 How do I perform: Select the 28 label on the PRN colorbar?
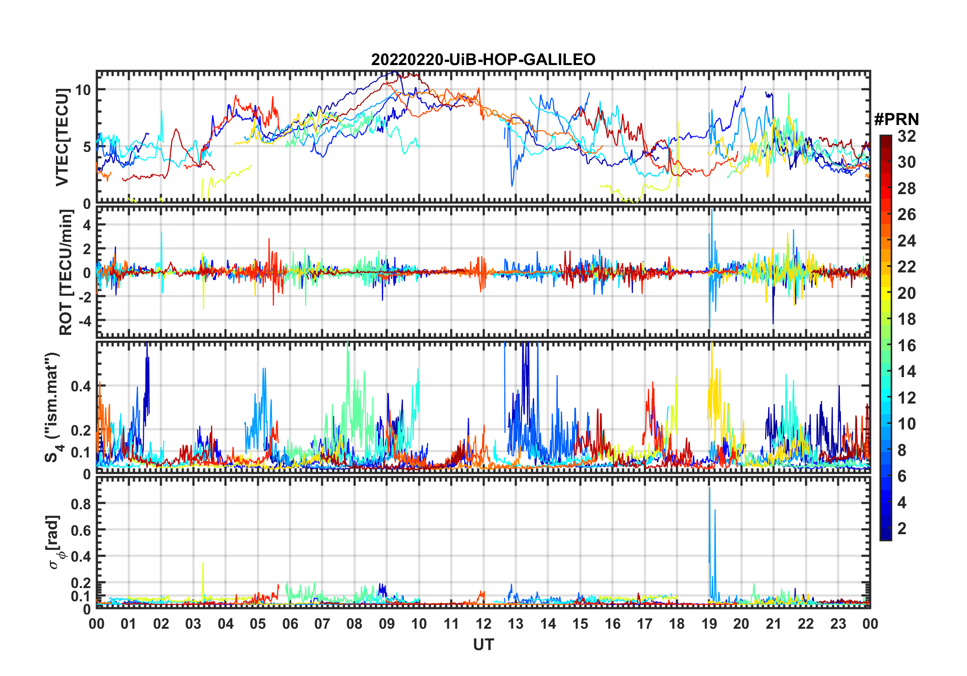point(907,189)
